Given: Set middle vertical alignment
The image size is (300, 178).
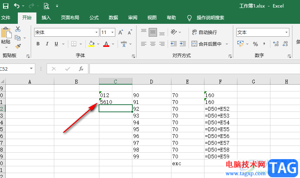Looking at the screenshot, I should pos(153,32).
